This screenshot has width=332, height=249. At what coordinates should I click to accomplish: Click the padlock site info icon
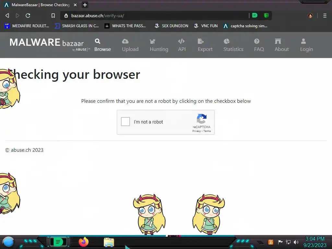[x=66, y=16]
